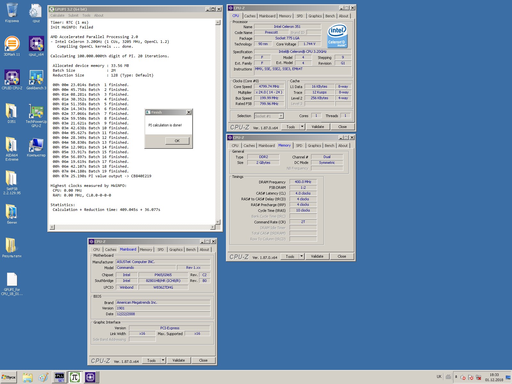Click GPUPI vertical scrollbar down arrow

(x=218, y=222)
